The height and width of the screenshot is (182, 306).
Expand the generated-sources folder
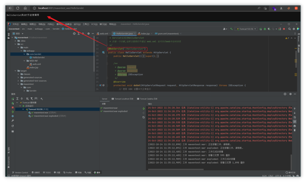(x=18, y=77)
